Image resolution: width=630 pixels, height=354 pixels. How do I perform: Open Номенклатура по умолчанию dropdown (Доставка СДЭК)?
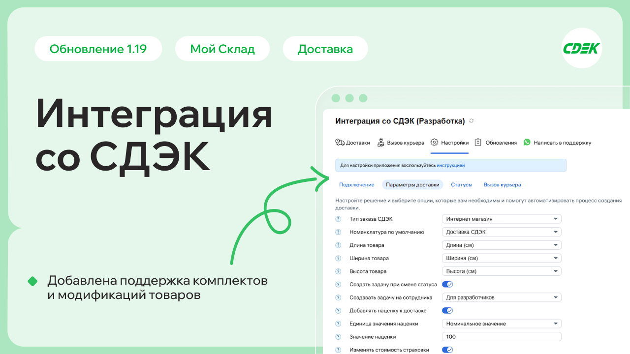pyautogui.click(x=502, y=232)
